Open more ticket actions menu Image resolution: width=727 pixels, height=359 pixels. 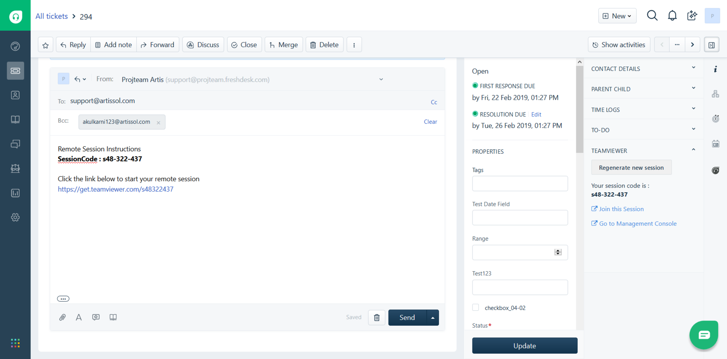click(x=354, y=45)
